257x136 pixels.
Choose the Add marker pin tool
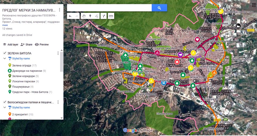coord(90,16)
